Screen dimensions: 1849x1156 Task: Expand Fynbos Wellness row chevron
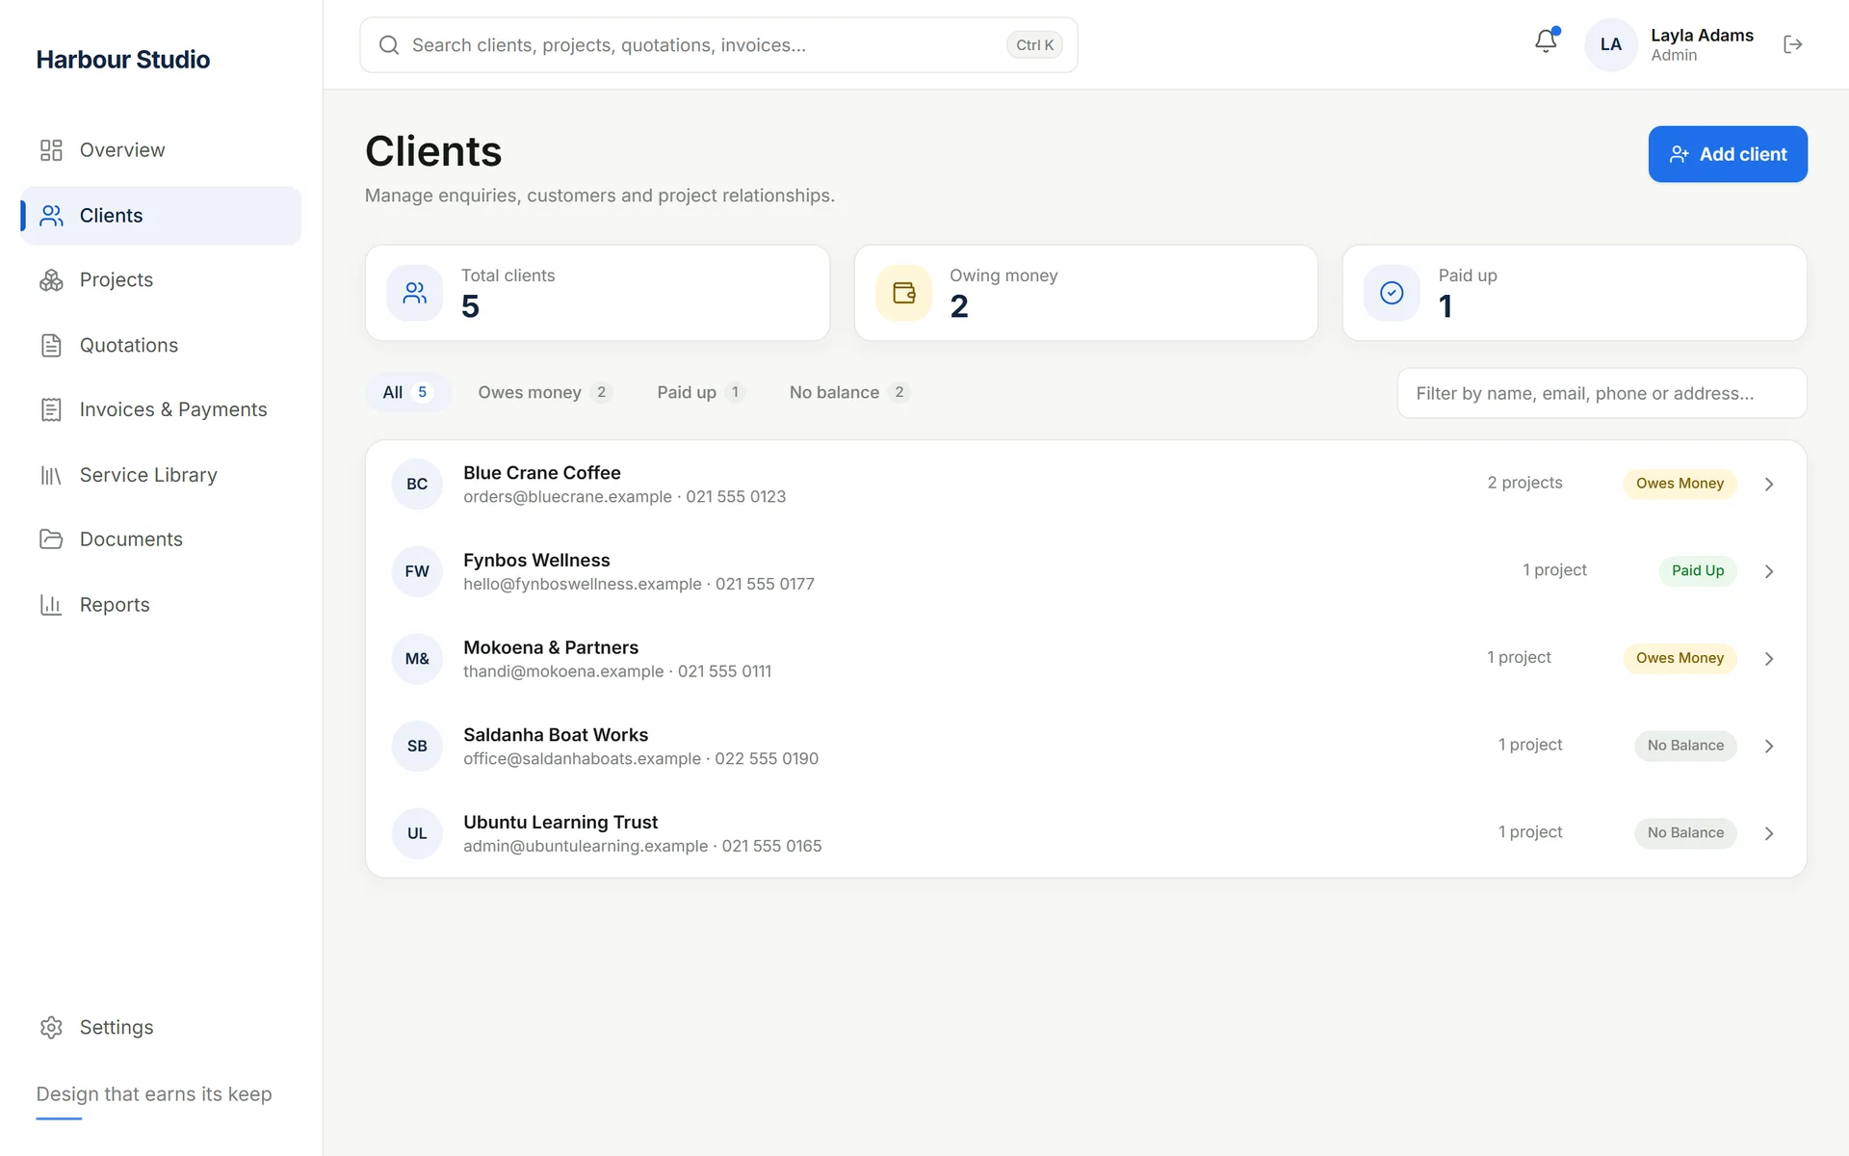(x=1769, y=571)
